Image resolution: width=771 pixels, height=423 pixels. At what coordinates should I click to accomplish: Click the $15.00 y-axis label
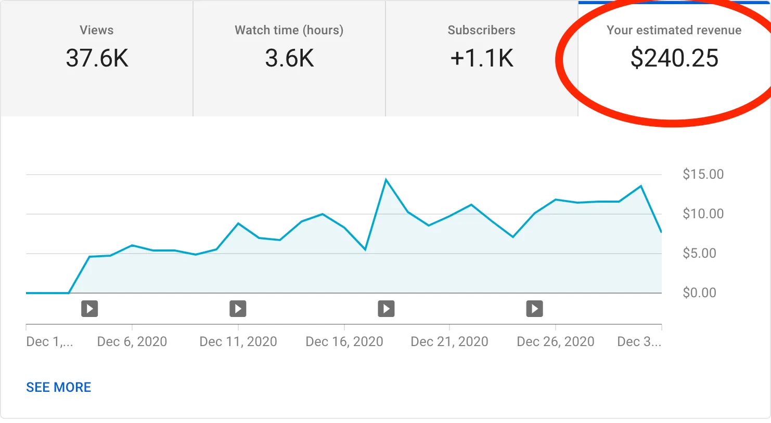click(x=704, y=174)
